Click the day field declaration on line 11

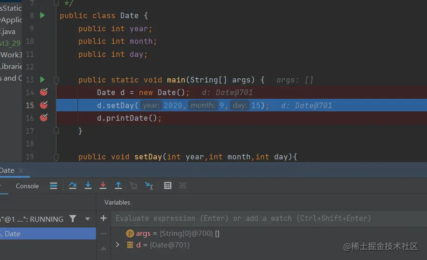point(137,55)
